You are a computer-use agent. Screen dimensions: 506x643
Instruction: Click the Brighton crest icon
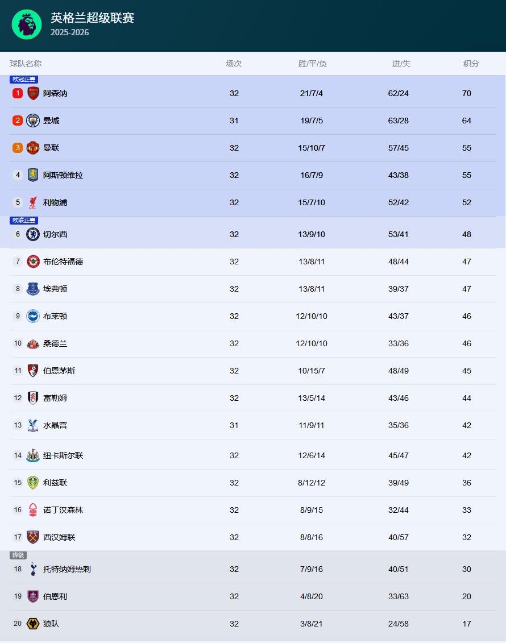(x=33, y=316)
